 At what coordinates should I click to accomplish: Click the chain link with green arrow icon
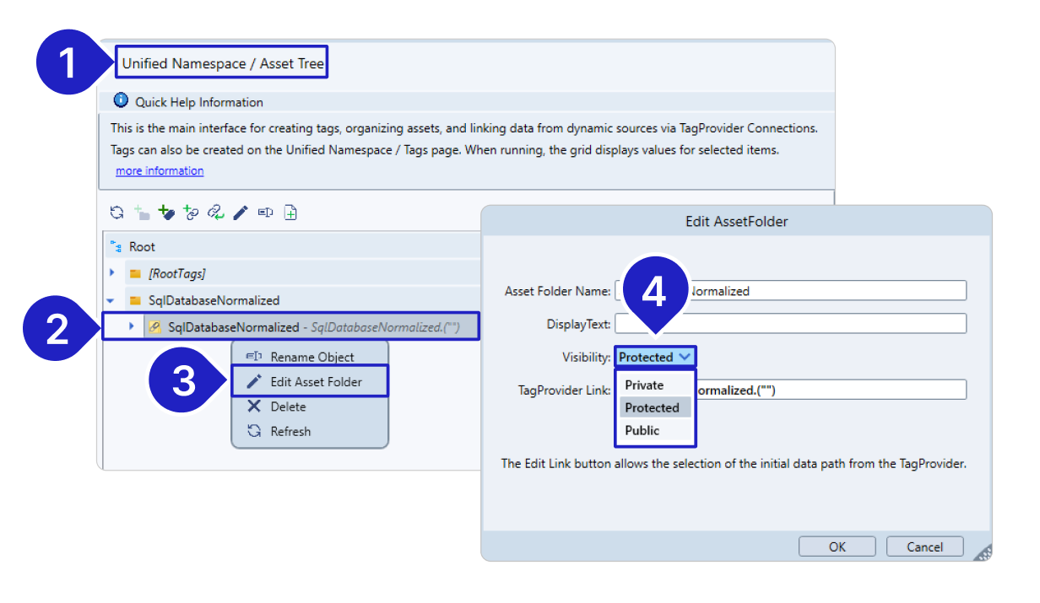pyautogui.click(x=216, y=213)
